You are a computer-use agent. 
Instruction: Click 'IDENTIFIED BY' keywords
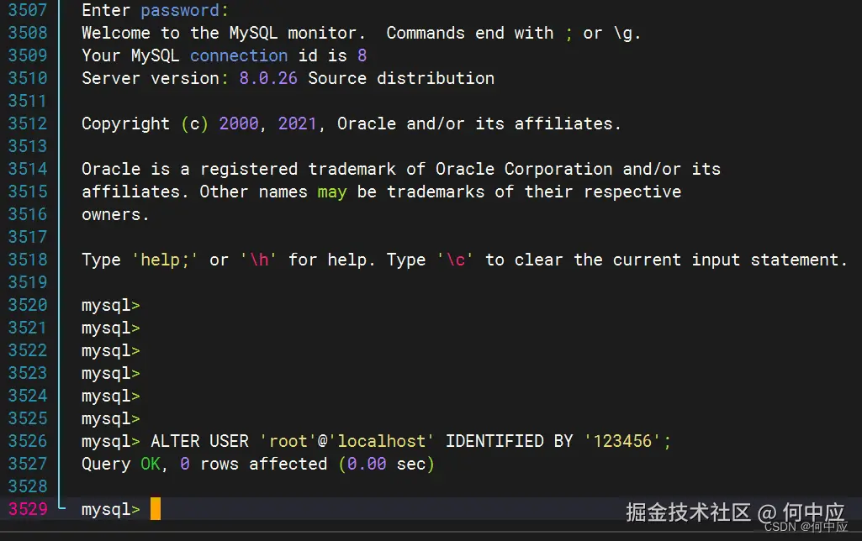[x=509, y=441]
